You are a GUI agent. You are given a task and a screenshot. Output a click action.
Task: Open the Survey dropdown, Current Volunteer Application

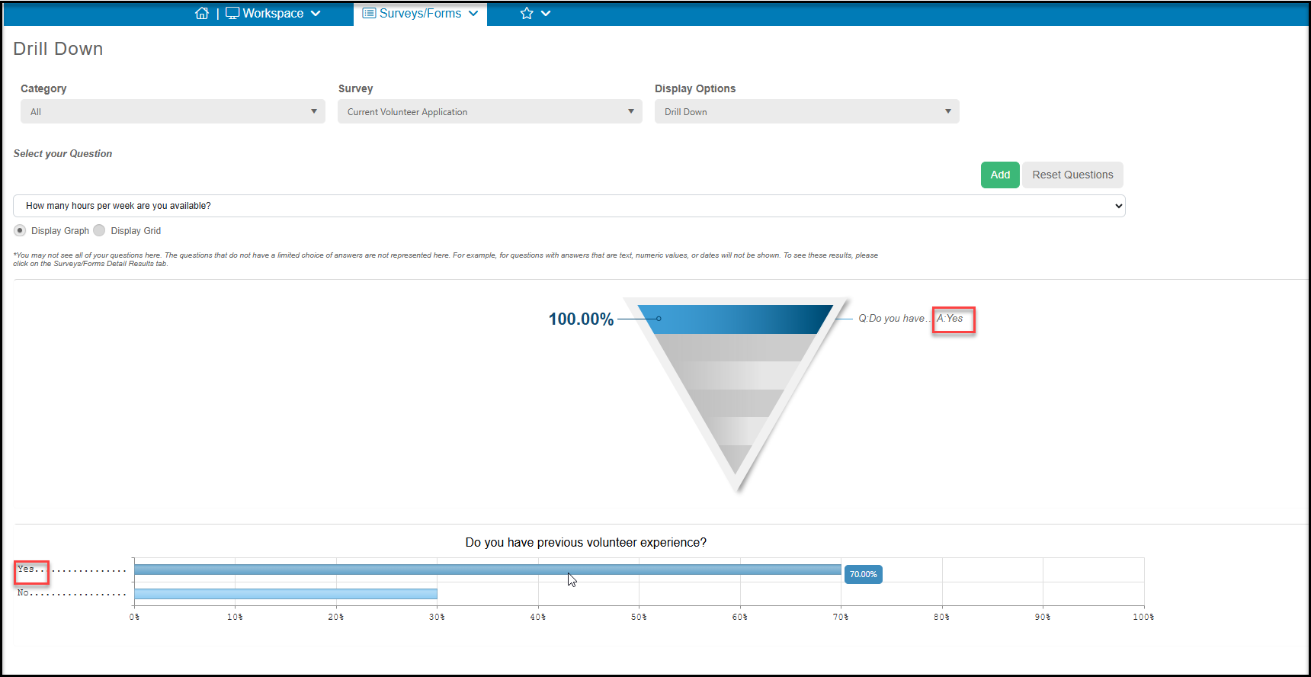pos(490,111)
